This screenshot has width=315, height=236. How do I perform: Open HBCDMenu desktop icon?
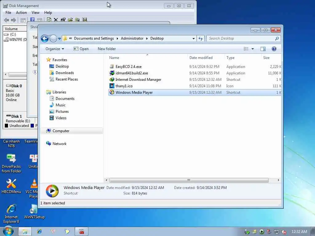11,186
